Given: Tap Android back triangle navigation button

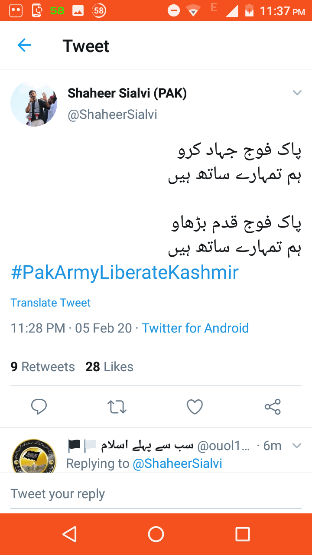Looking at the screenshot, I should (x=69, y=534).
